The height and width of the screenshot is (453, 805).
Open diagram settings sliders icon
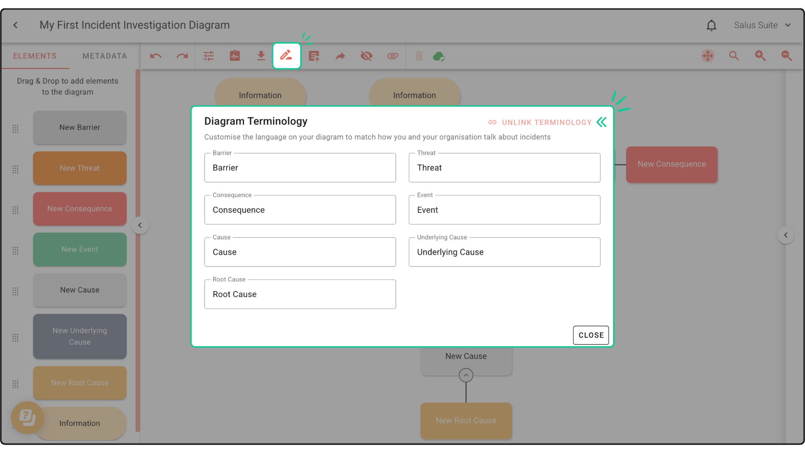[x=208, y=56]
